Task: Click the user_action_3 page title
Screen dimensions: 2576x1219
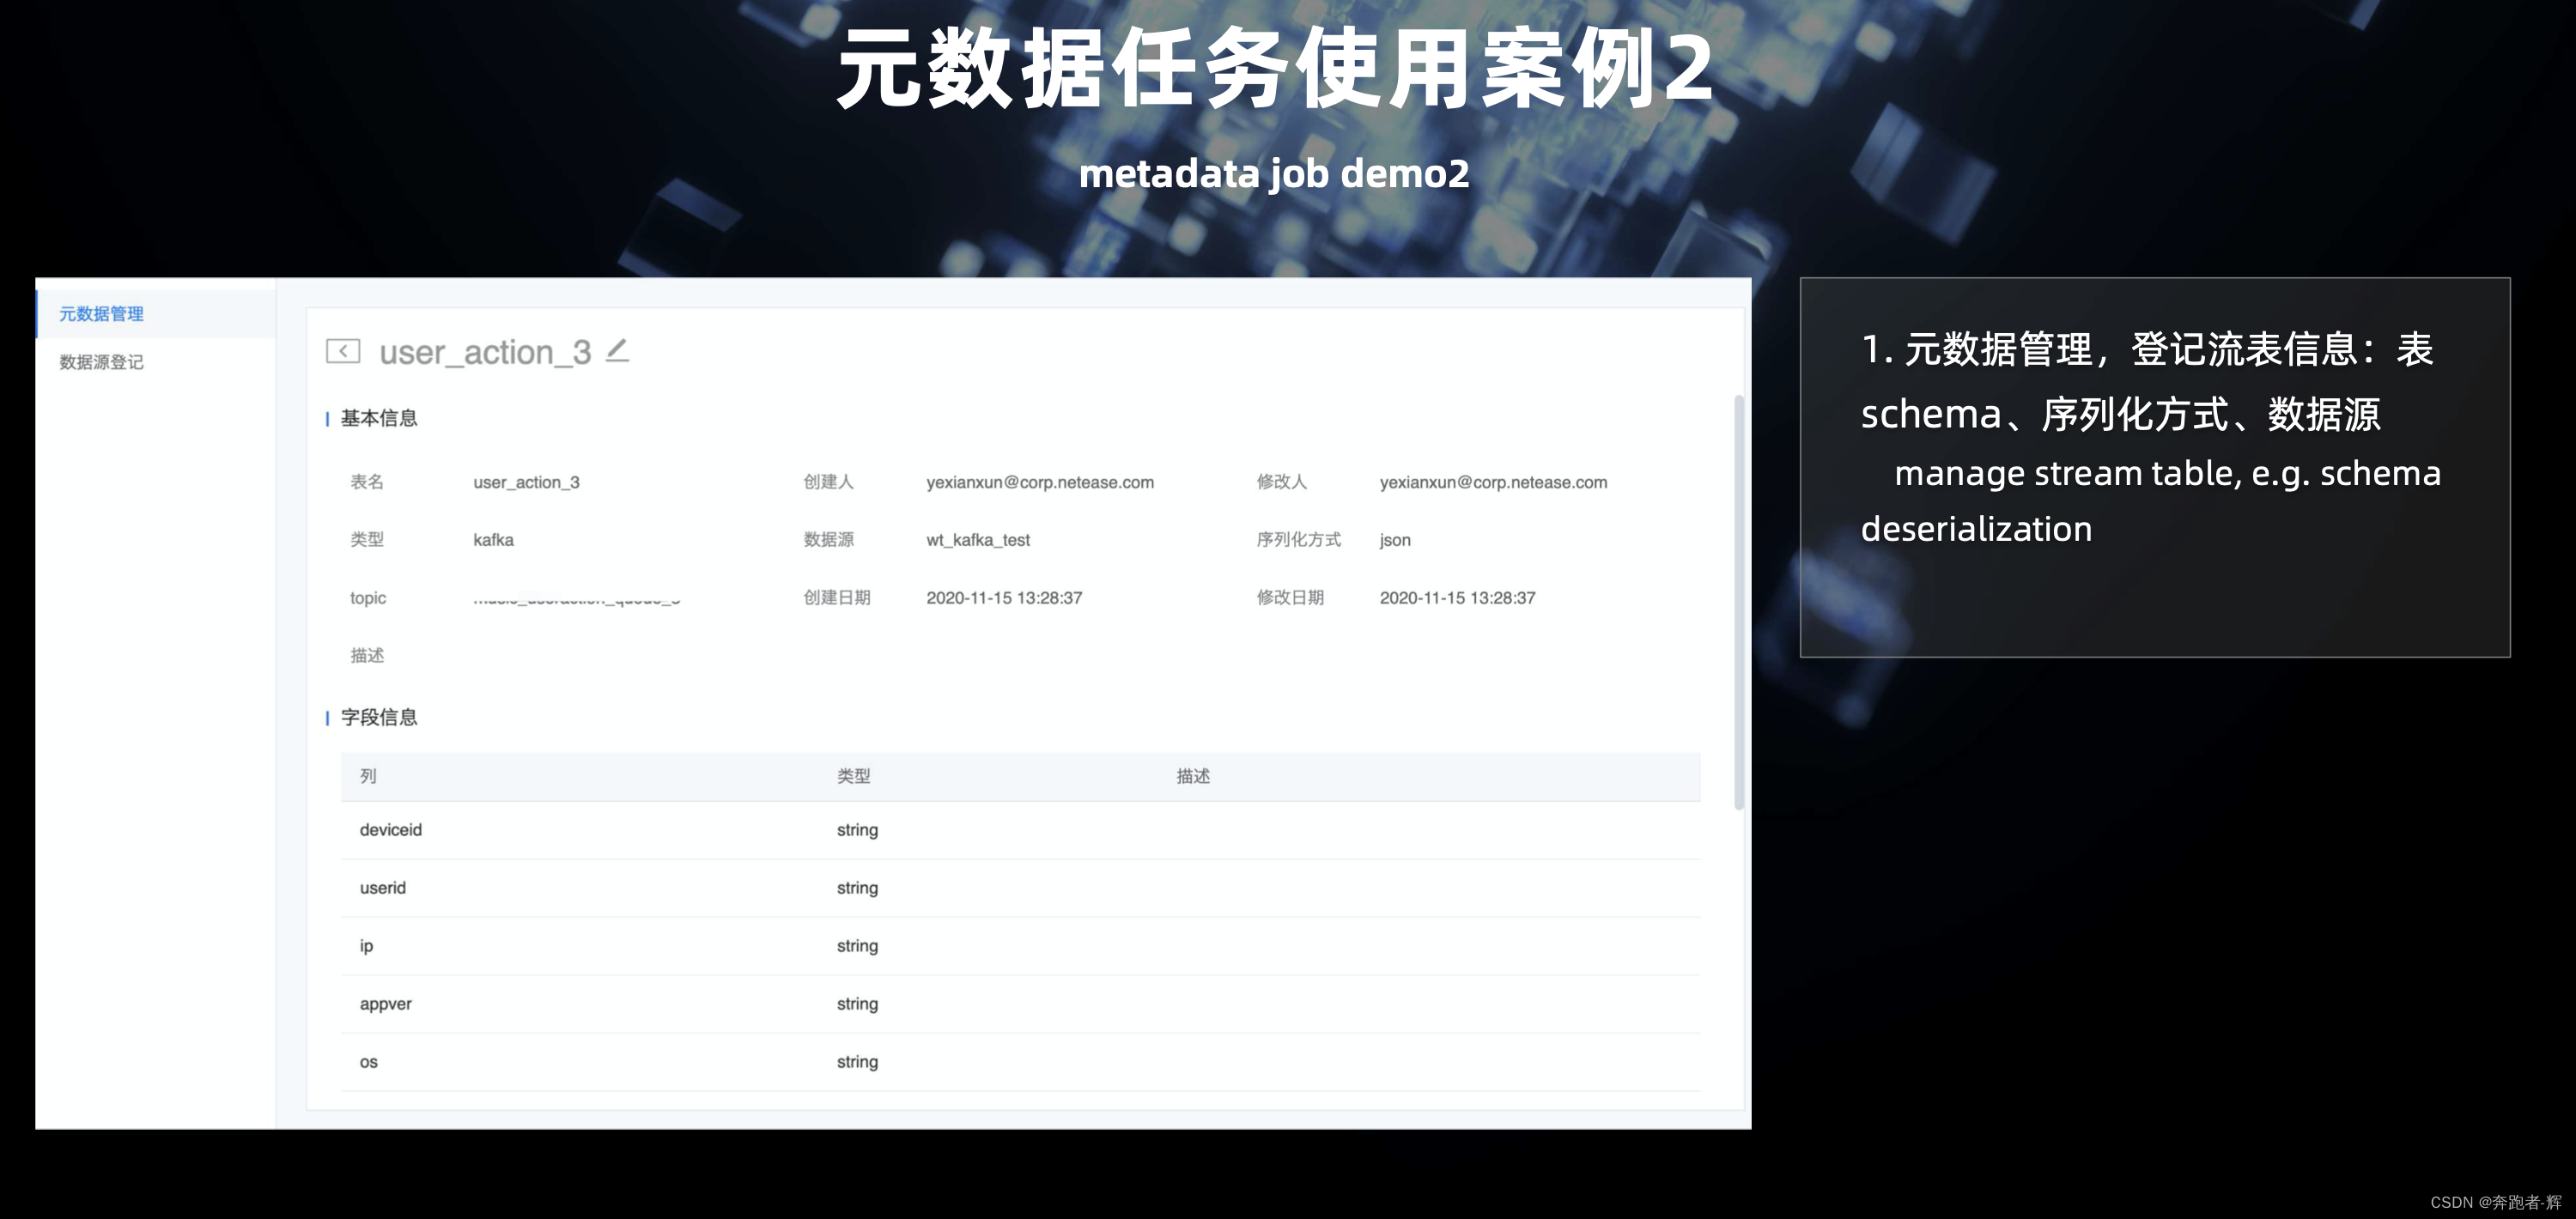Action: pyautogui.click(x=485, y=352)
